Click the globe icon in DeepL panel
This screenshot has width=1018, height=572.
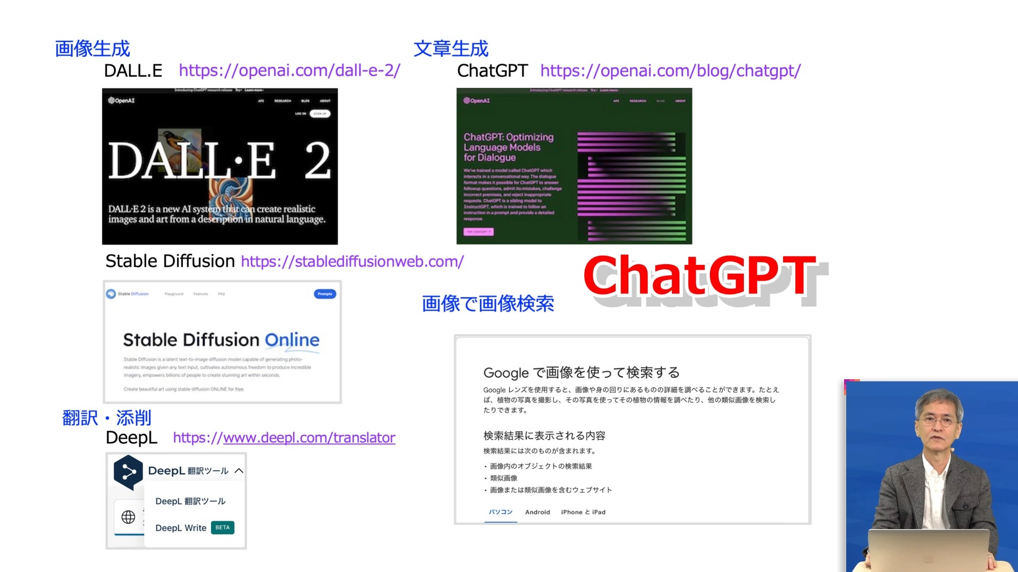tap(128, 517)
